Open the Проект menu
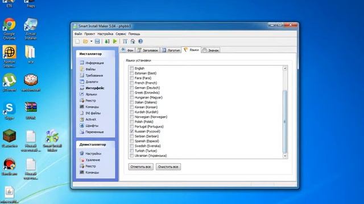 click(x=89, y=34)
